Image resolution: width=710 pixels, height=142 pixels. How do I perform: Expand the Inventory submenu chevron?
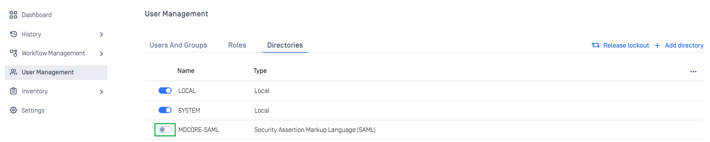(x=101, y=91)
